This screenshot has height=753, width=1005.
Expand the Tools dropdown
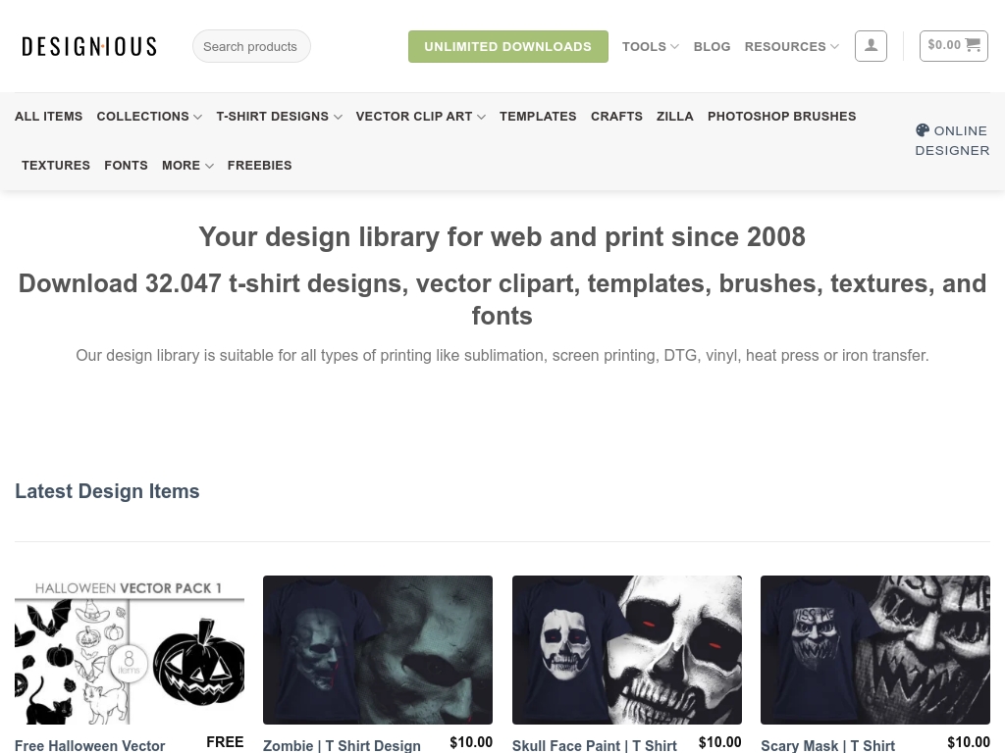coord(650,47)
